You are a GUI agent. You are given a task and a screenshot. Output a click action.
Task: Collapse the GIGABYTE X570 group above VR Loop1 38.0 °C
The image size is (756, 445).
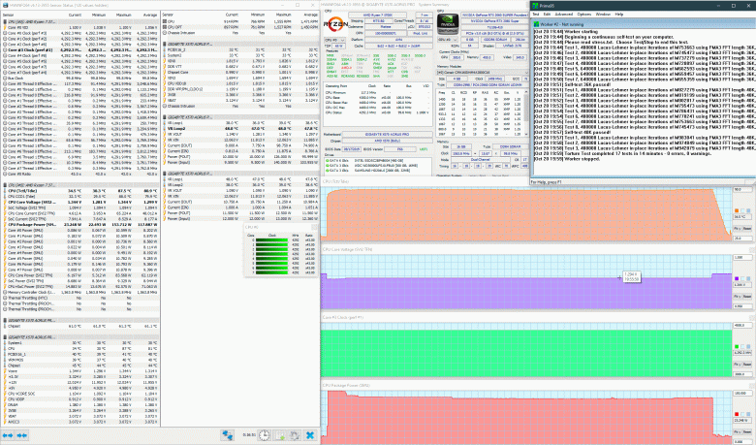point(239,117)
